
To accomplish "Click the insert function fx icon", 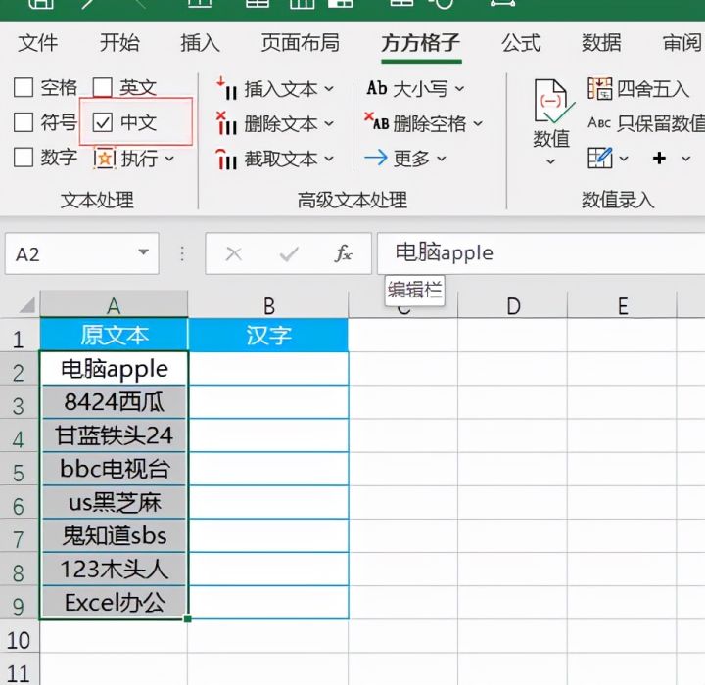I will click(344, 254).
